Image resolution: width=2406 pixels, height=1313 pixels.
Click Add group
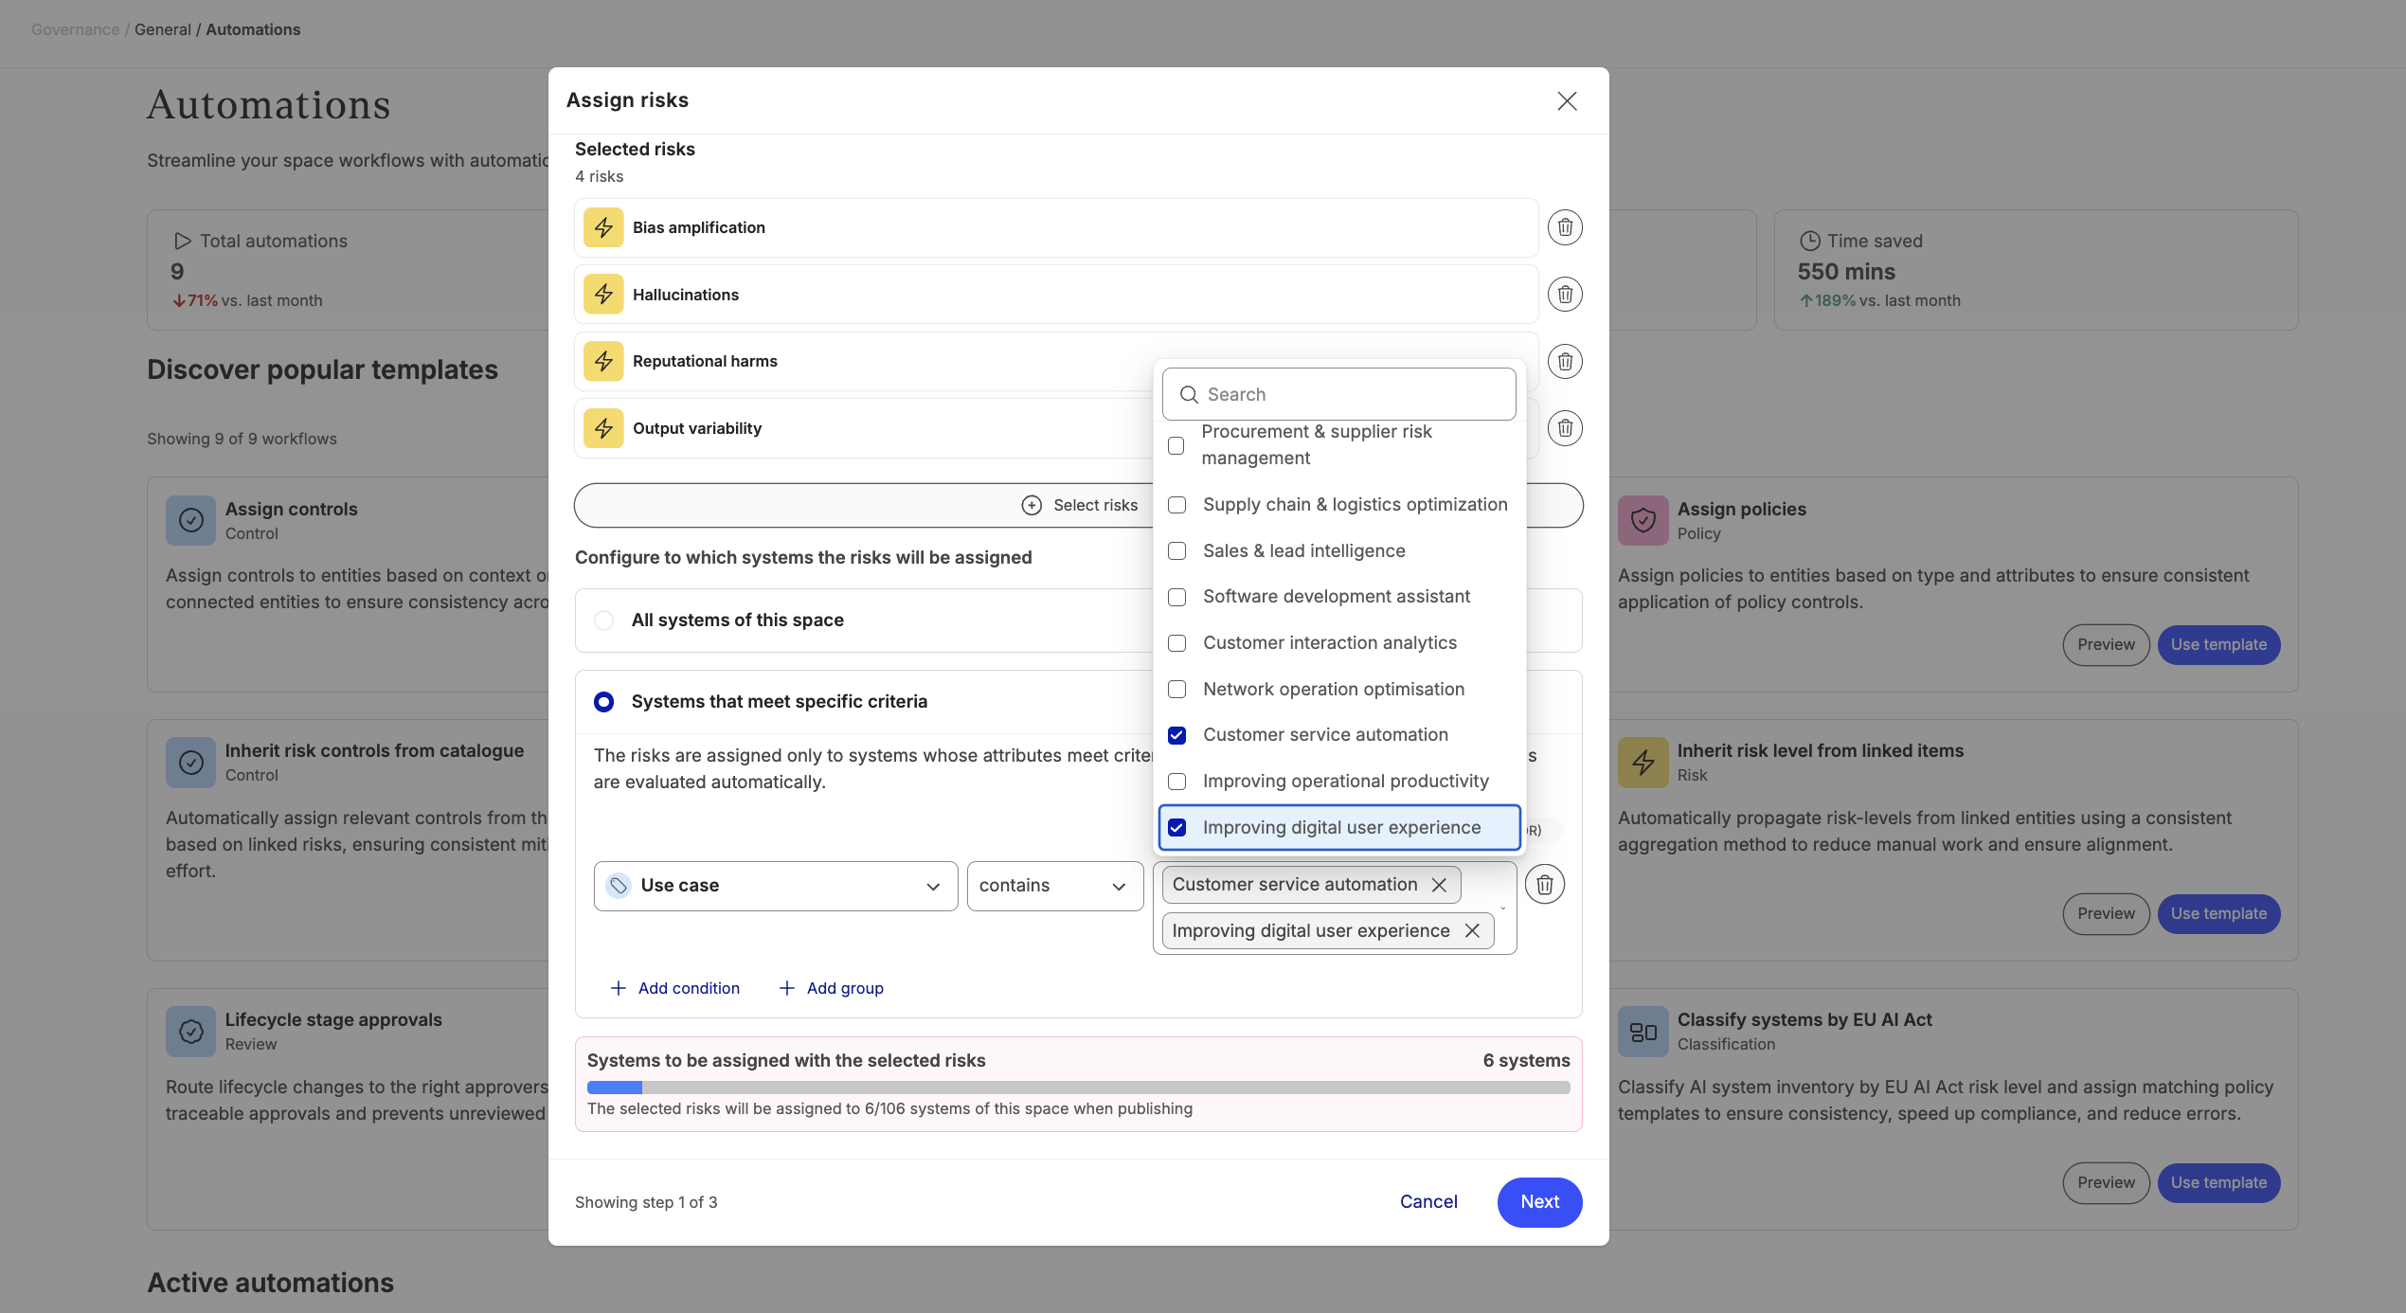831,988
